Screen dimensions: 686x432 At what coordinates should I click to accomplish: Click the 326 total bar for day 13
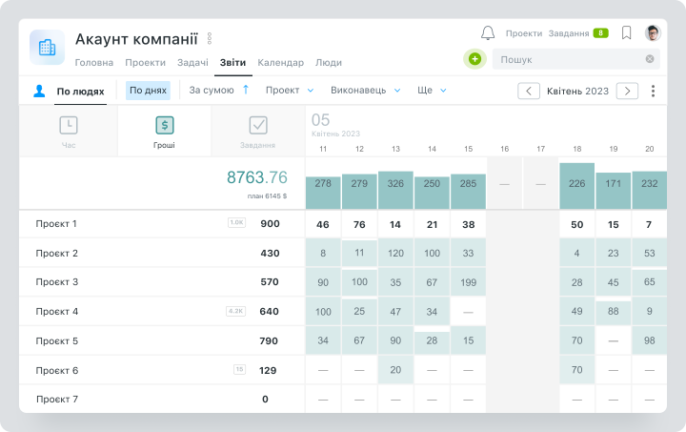click(395, 190)
